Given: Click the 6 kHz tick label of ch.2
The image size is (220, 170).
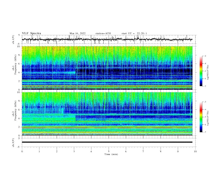Looking at the screenshot, I should (x=20, y=110).
